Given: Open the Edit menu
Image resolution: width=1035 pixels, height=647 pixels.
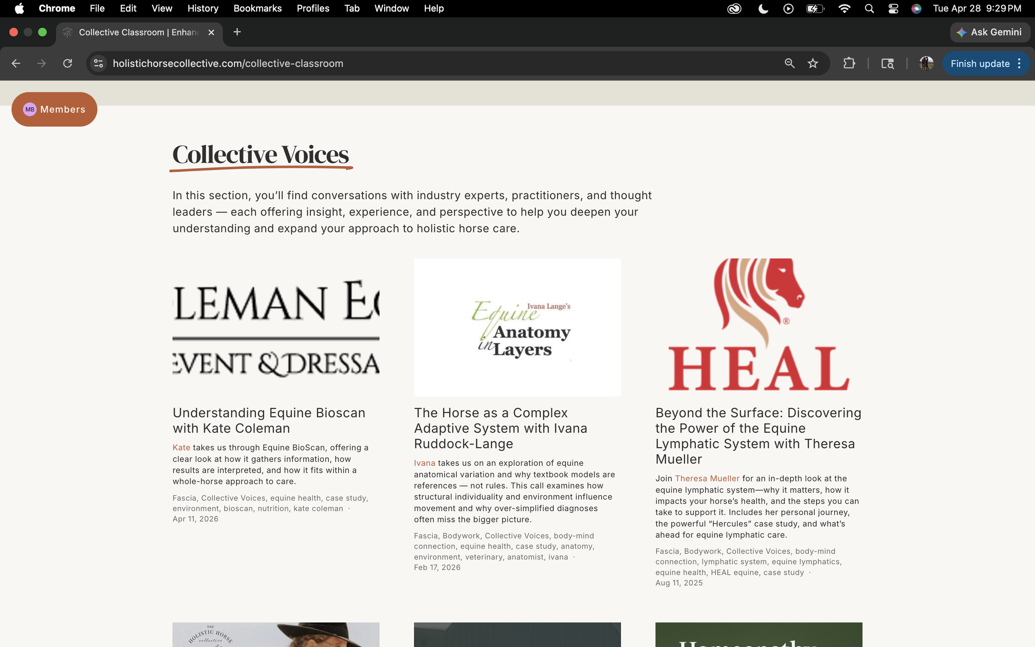Looking at the screenshot, I should [x=128, y=9].
